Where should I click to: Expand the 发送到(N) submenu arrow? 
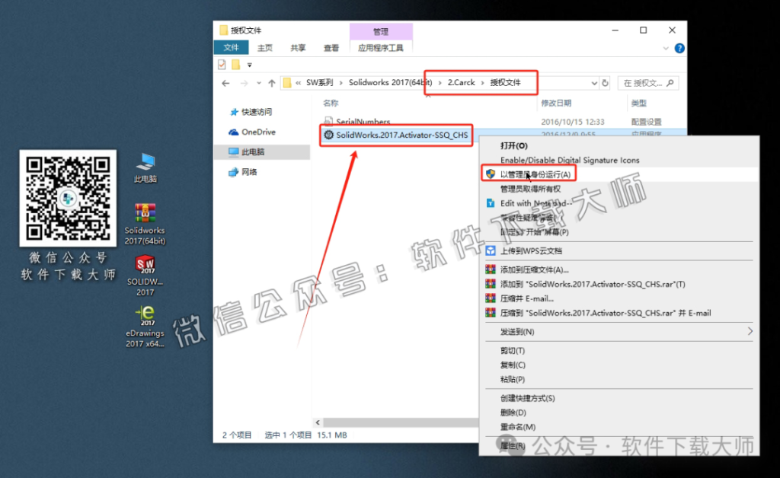point(750,331)
